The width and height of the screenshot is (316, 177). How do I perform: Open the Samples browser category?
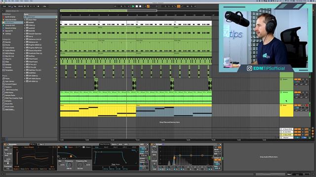coord(8,64)
